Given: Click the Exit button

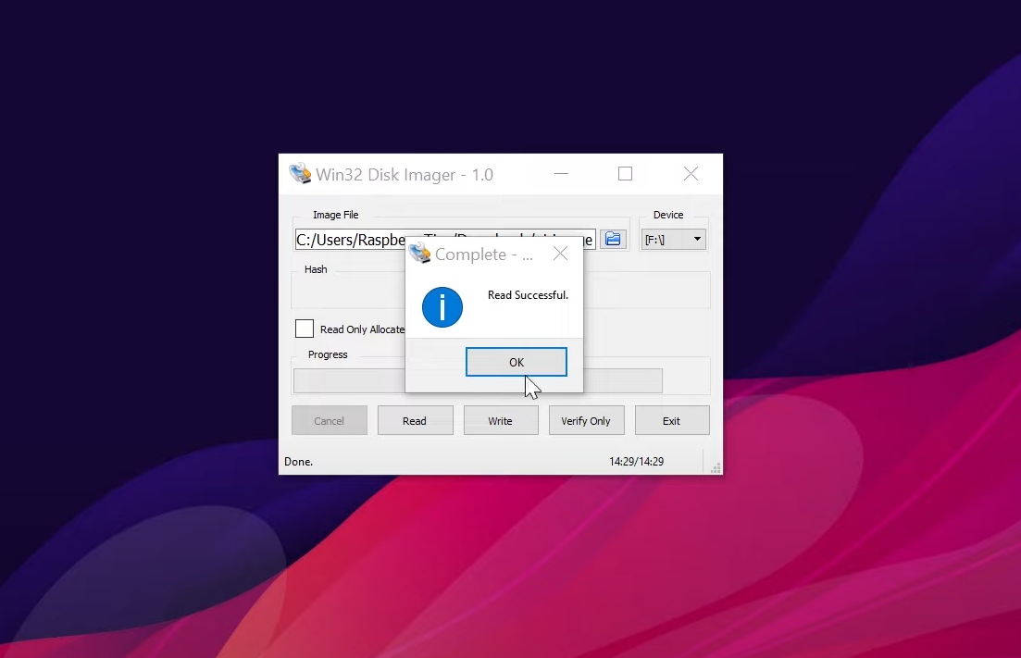Looking at the screenshot, I should coord(671,420).
